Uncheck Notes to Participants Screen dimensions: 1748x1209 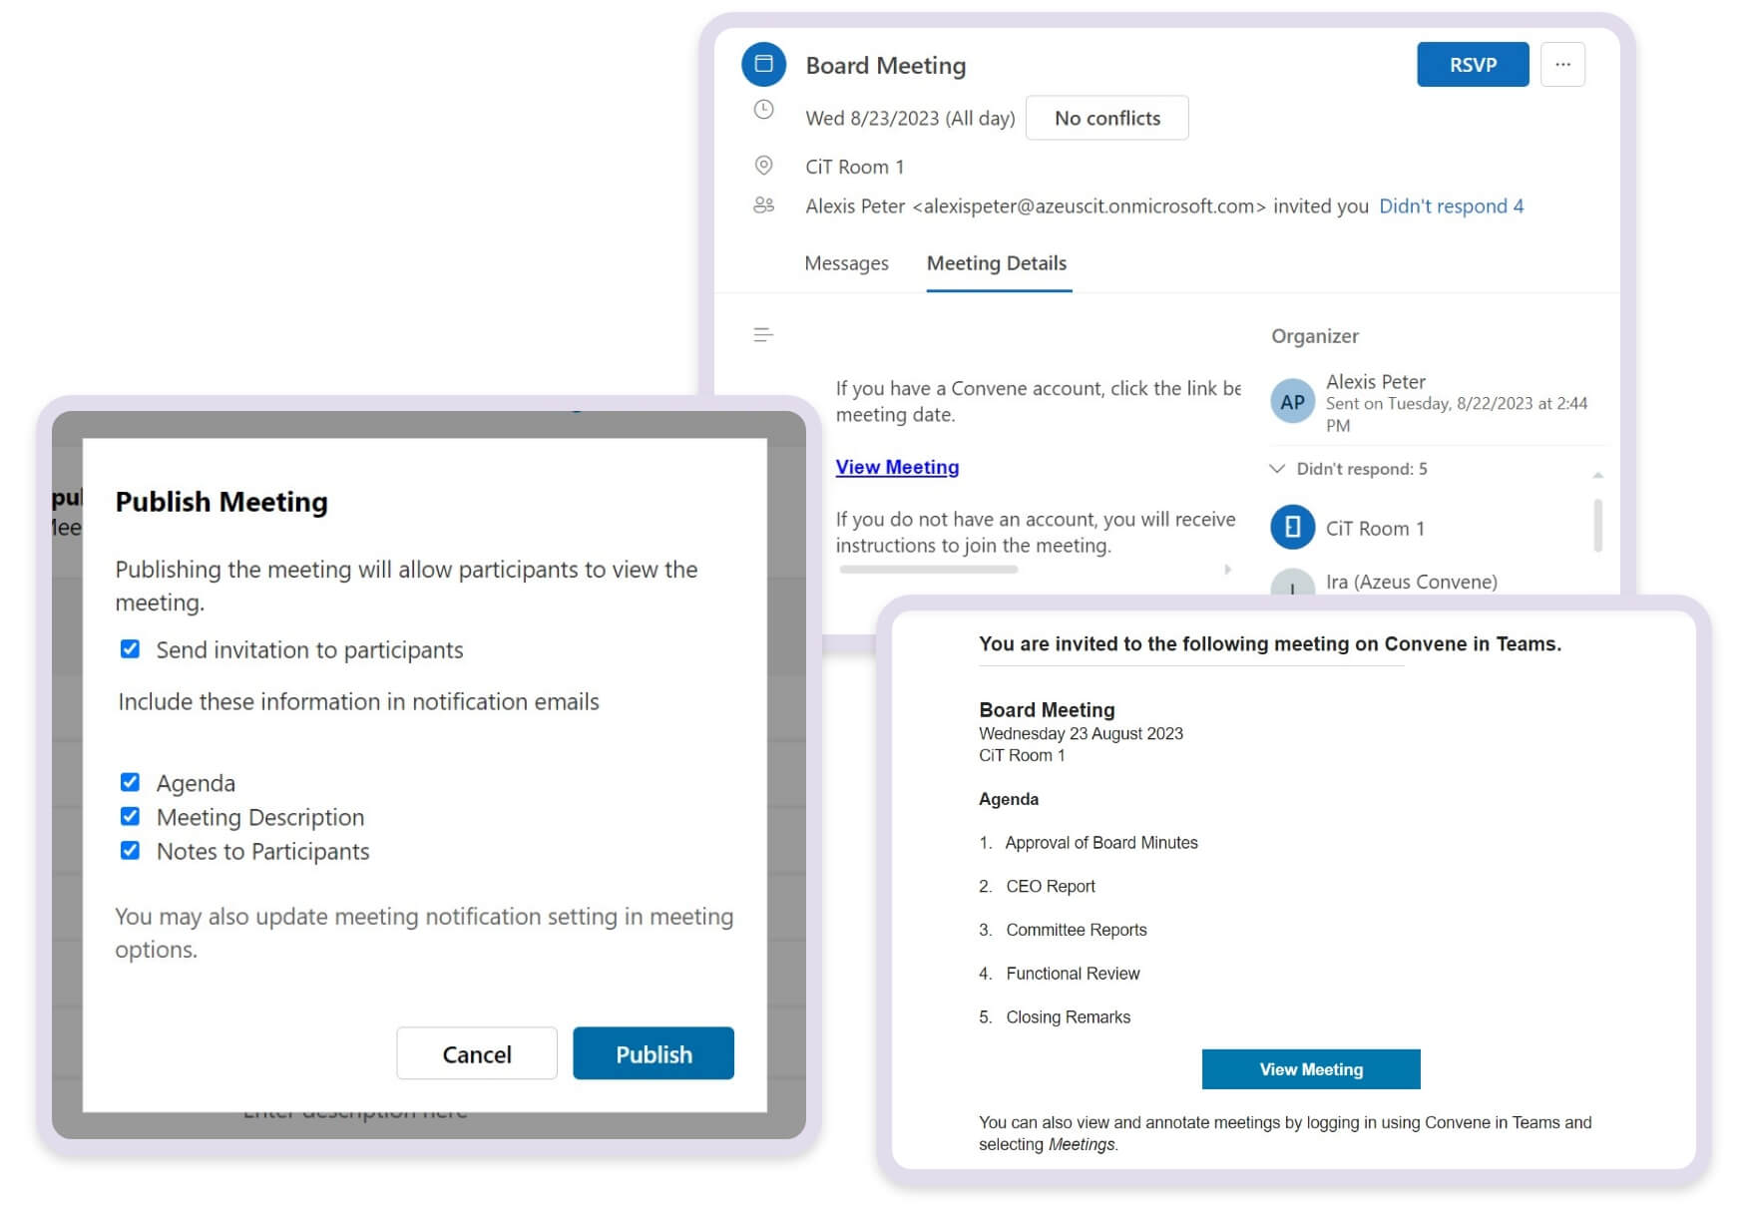coord(130,850)
